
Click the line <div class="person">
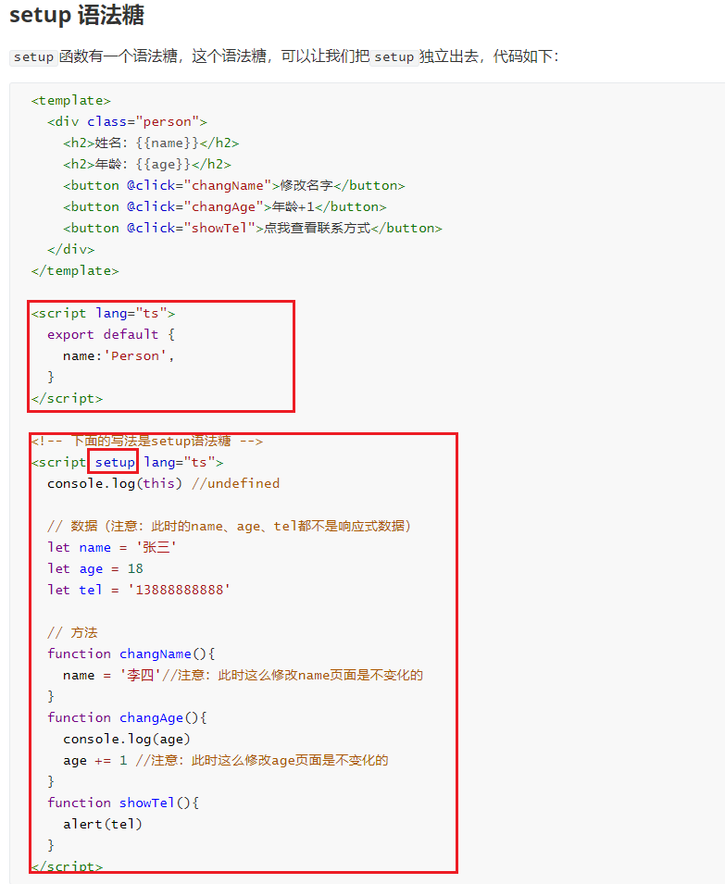[x=128, y=122]
